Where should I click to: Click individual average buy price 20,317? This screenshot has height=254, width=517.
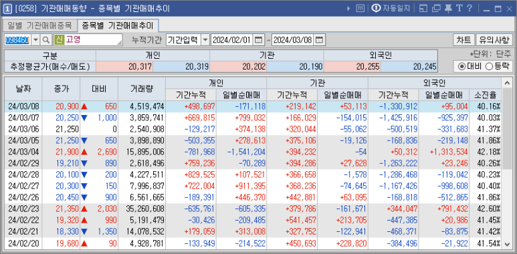coord(124,67)
